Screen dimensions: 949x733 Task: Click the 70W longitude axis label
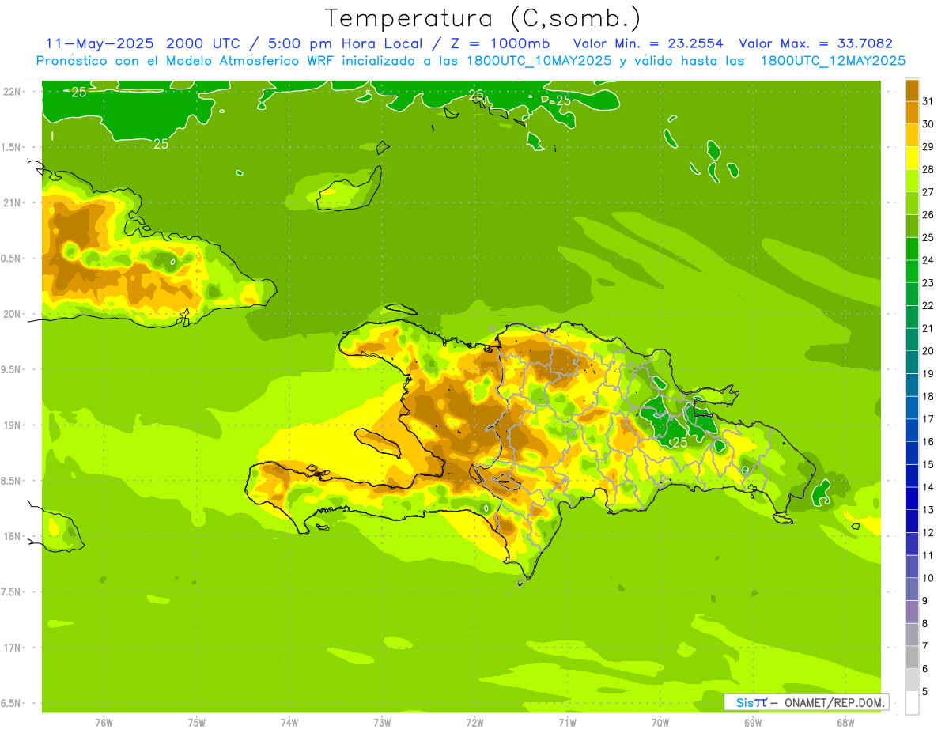click(660, 723)
